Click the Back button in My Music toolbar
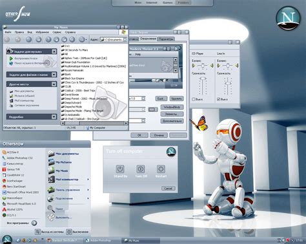Viewport: 306px width, 244px height. (7, 39)
